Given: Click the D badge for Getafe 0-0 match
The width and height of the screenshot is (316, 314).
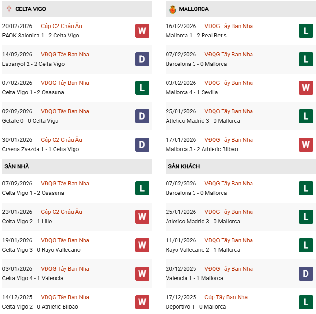Looking at the screenshot, I should point(142,116).
